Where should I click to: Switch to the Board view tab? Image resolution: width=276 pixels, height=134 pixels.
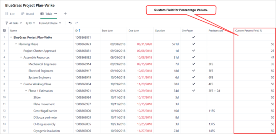click(x=28, y=14)
